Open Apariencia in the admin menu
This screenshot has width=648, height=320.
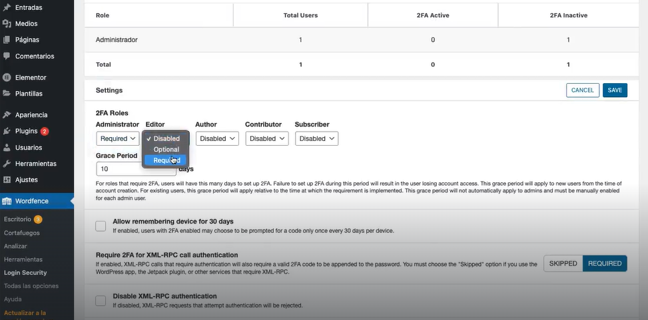click(x=31, y=115)
